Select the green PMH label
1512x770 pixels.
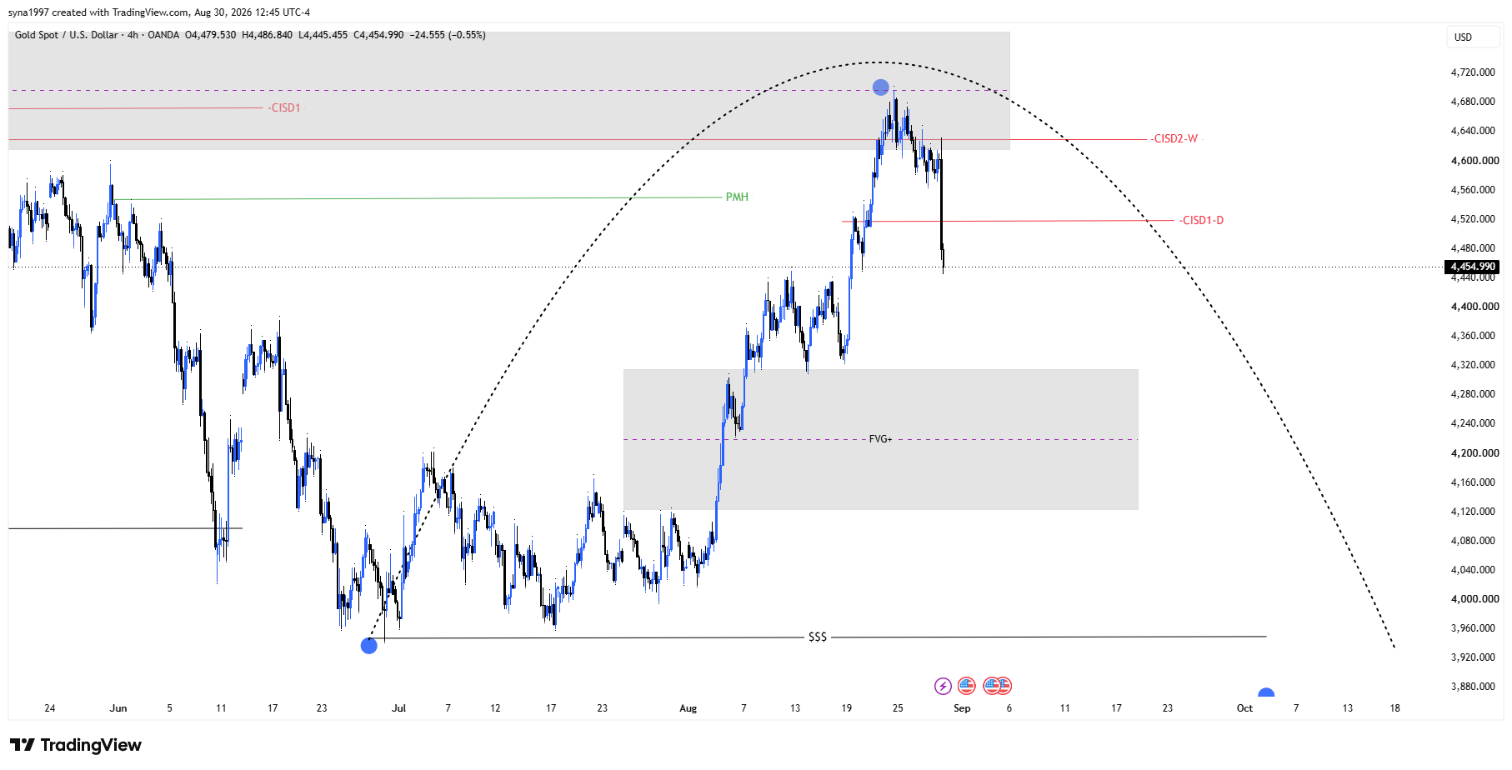click(x=737, y=197)
